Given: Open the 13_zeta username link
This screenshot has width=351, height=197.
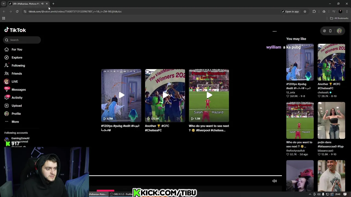Looking at the screenshot, I should click(291, 92).
